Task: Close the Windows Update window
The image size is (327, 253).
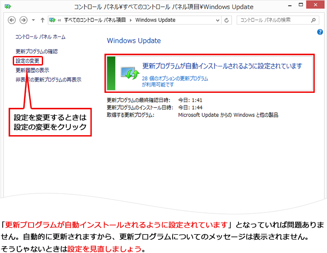Action: pos(315,5)
